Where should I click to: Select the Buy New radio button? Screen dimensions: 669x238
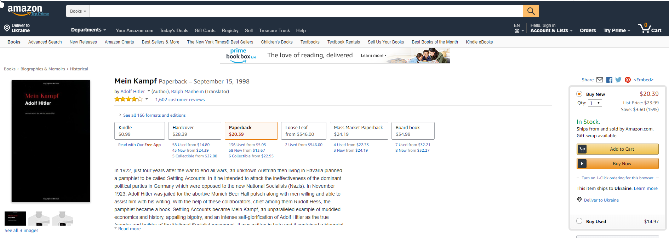point(579,94)
